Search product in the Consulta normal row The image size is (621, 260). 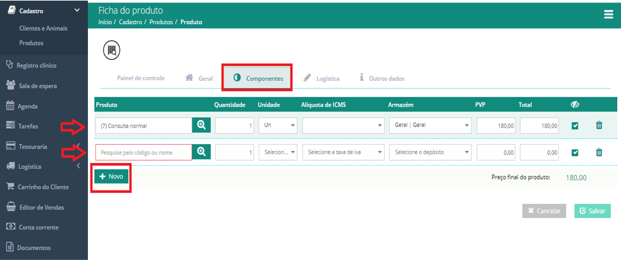[x=202, y=126]
